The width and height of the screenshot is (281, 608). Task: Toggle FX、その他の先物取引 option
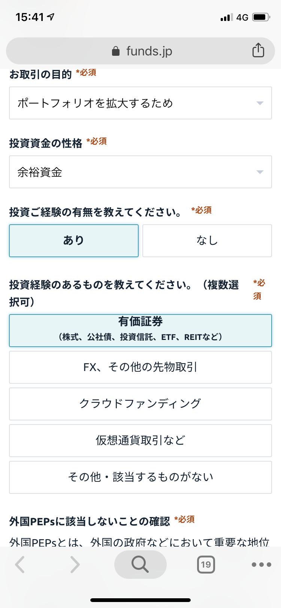[140, 367]
